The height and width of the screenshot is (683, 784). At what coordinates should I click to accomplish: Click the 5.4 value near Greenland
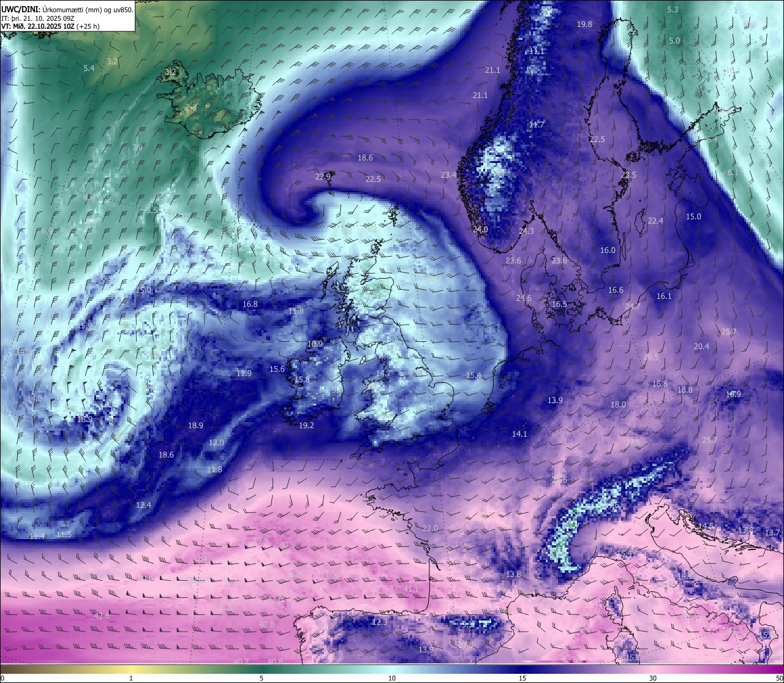[89, 68]
